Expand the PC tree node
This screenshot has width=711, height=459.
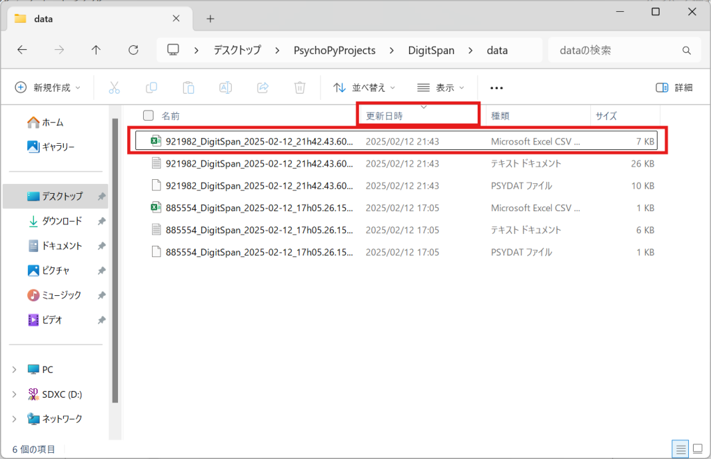click(x=15, y=369)
